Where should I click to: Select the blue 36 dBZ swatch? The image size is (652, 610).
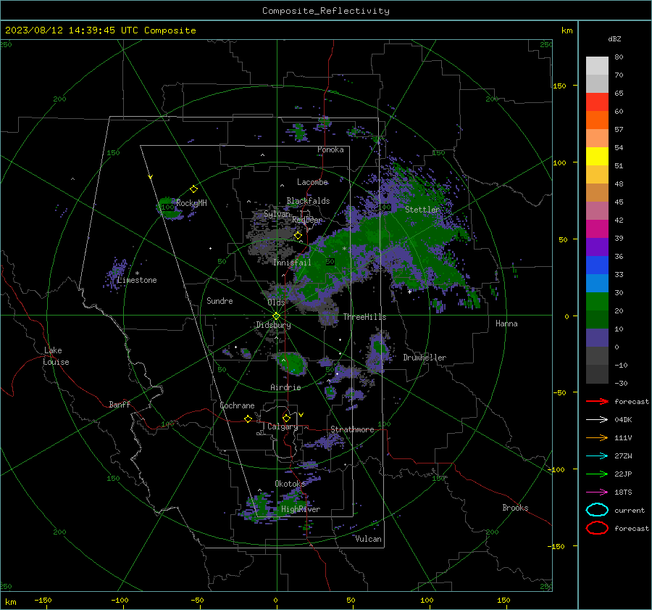597,265
